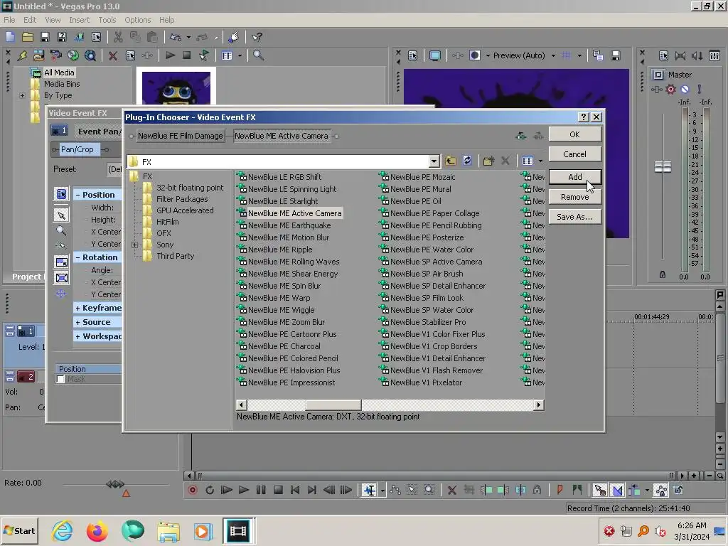
Task: Open the View menu
Action: tap(53, 20)
